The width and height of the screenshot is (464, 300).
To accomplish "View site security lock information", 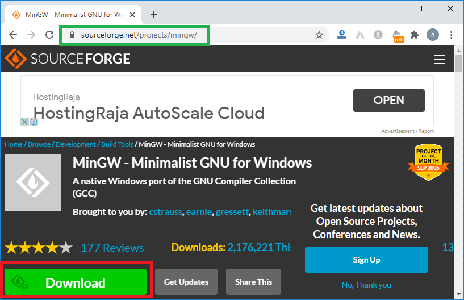I will 72,35.
